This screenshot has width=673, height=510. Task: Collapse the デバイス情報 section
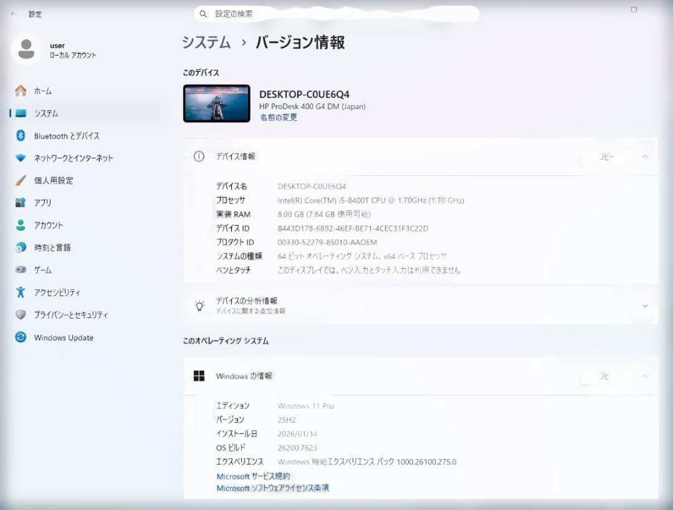(x=645, y=156)
